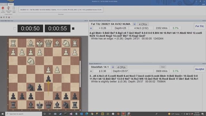Click the Stockfish main line starting 3...d5
This screenshot has height=116, width=206.
(144, 77)
